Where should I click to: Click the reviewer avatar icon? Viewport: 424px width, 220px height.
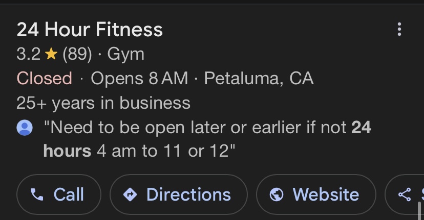click(25, 128)
